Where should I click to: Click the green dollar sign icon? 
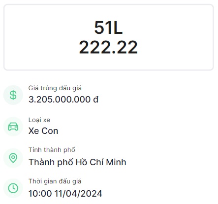13,95
